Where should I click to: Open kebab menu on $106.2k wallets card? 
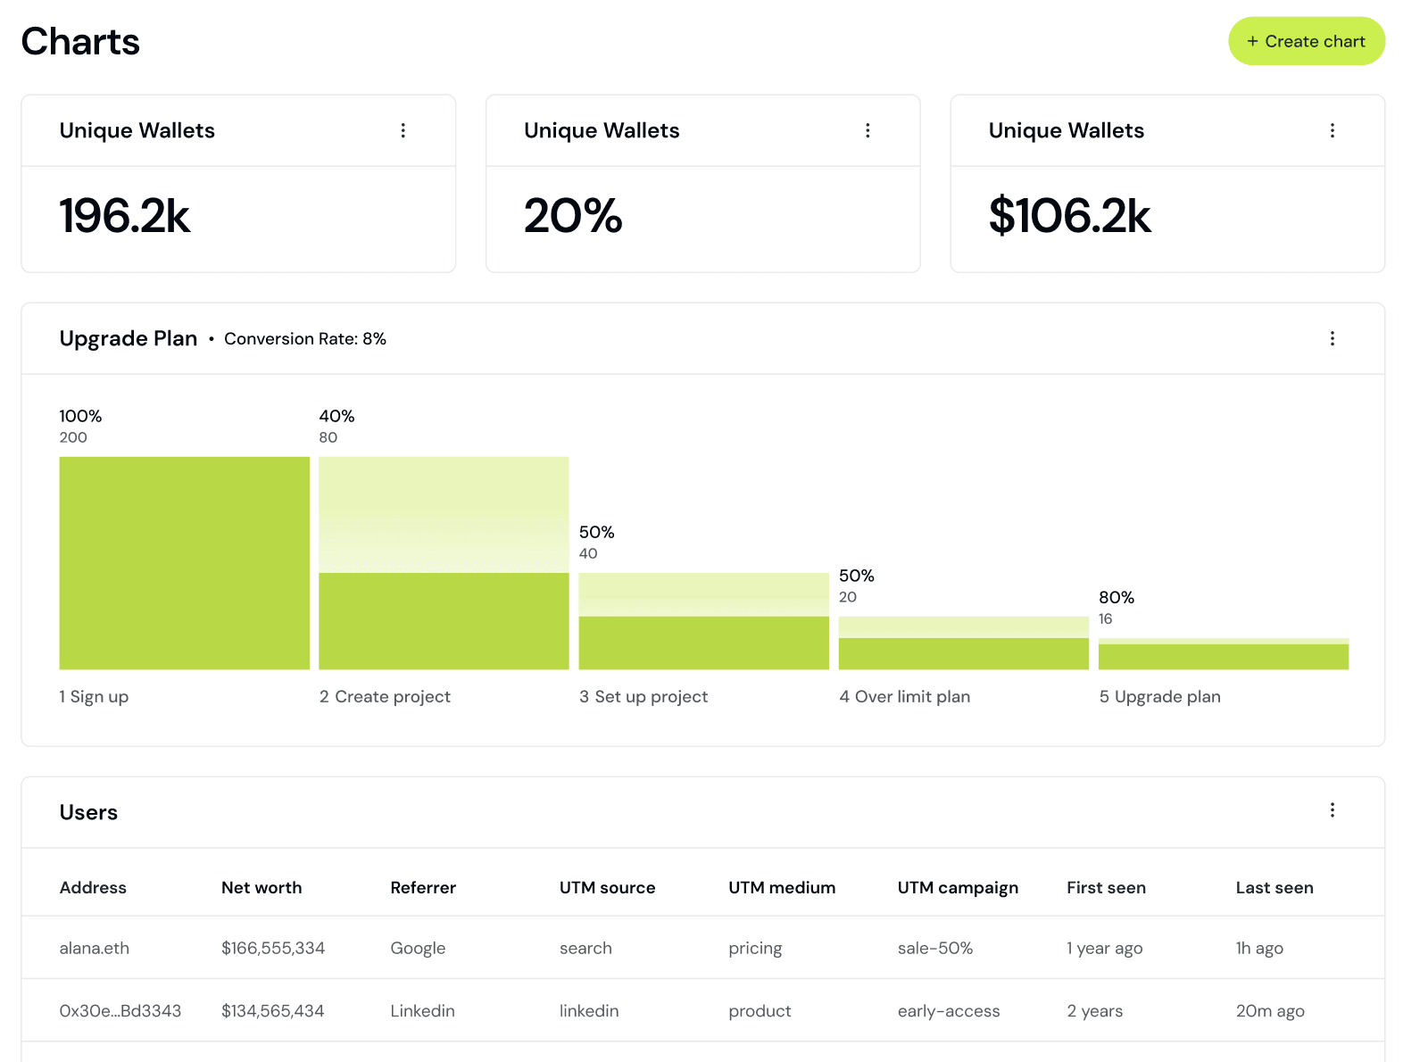click(x=1332, y=130)
